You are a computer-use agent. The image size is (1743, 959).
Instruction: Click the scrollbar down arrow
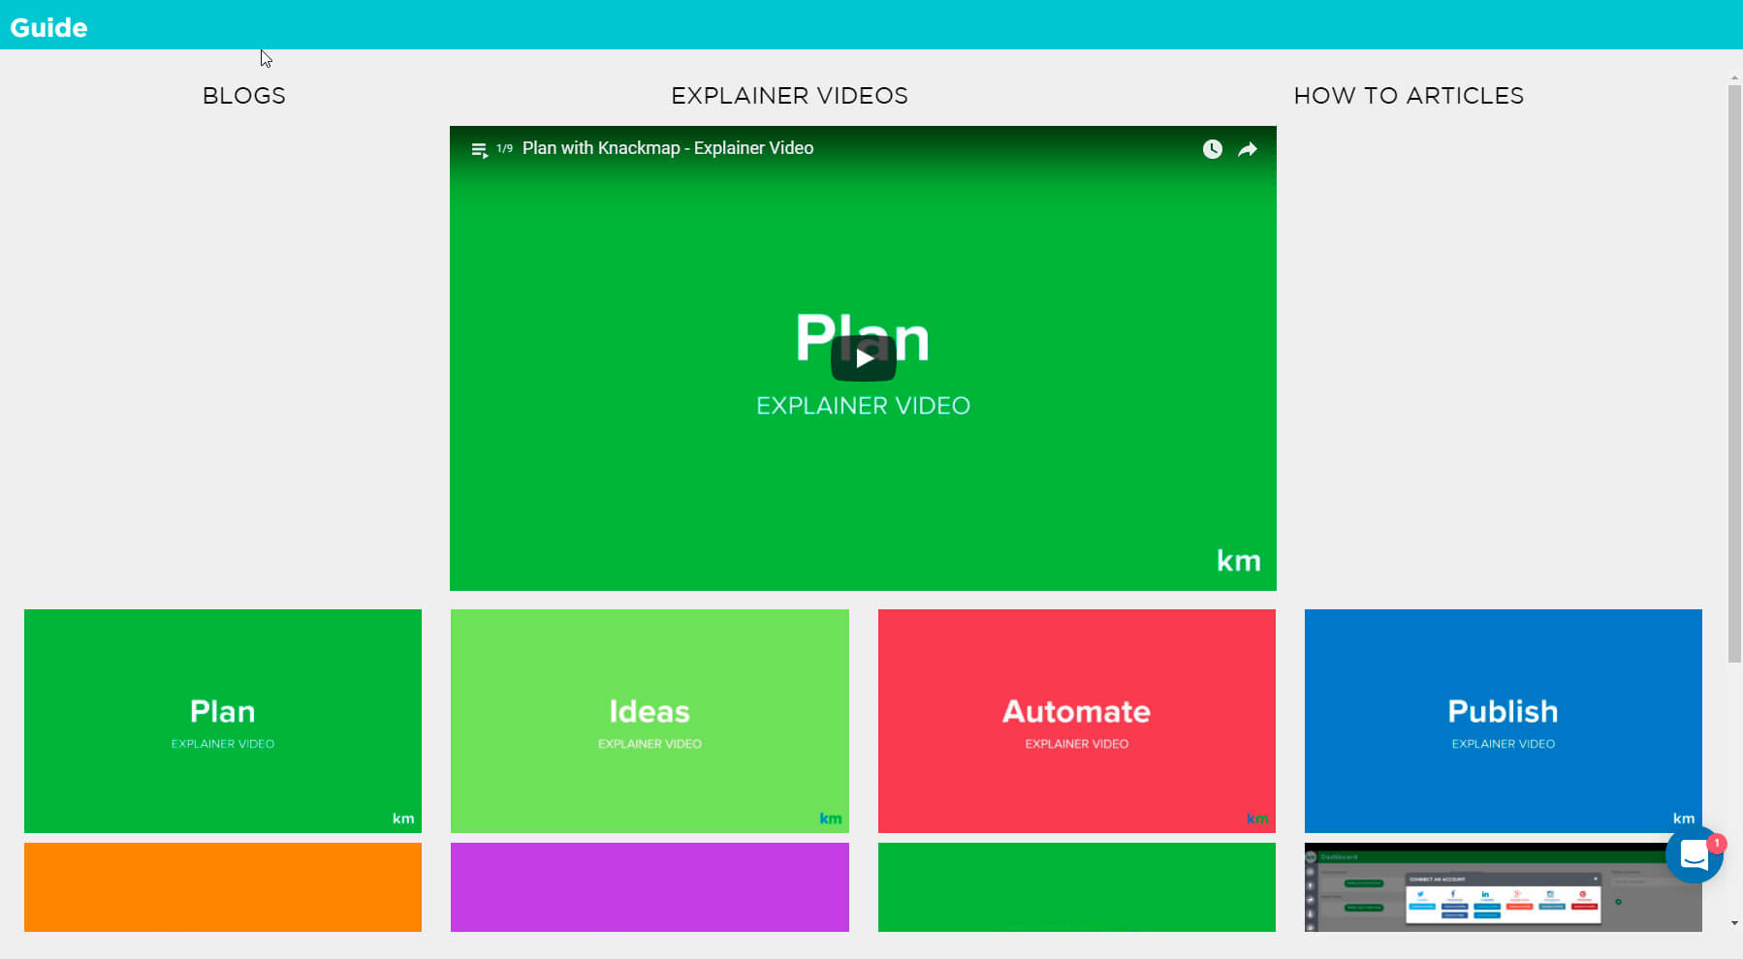click(x=1735, y=923)
